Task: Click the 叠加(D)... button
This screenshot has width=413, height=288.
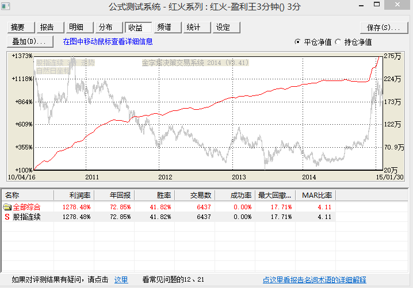Action: click(x=31, y=42)
